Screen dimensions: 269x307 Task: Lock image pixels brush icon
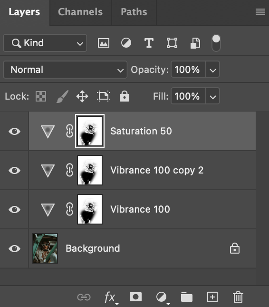click(x=62, y=96)
